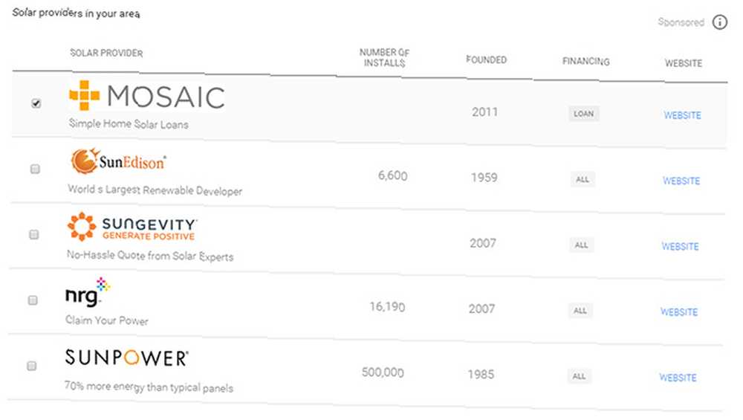
Task: Open the Mosaic WEBSITE link
Action: (682, 115)
